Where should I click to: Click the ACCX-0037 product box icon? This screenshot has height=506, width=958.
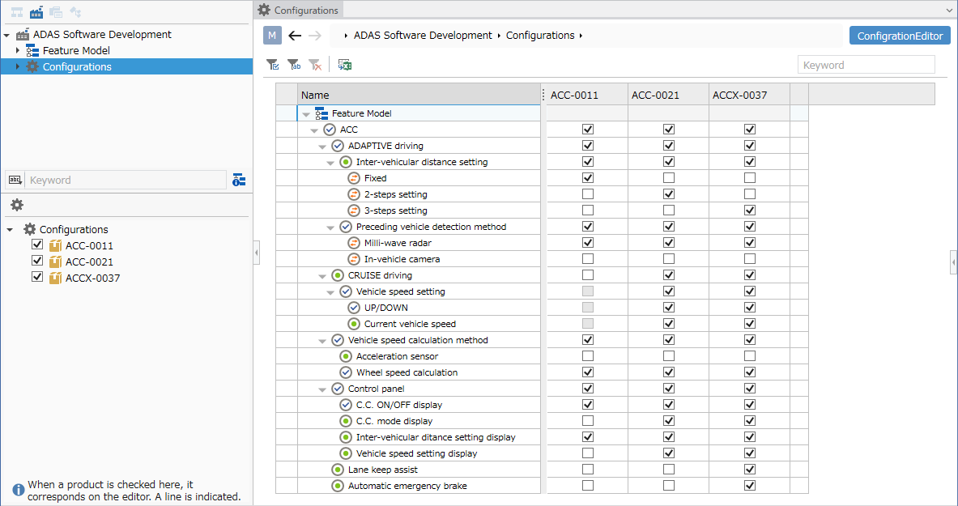pyautogui.click(x=56, y=278)
